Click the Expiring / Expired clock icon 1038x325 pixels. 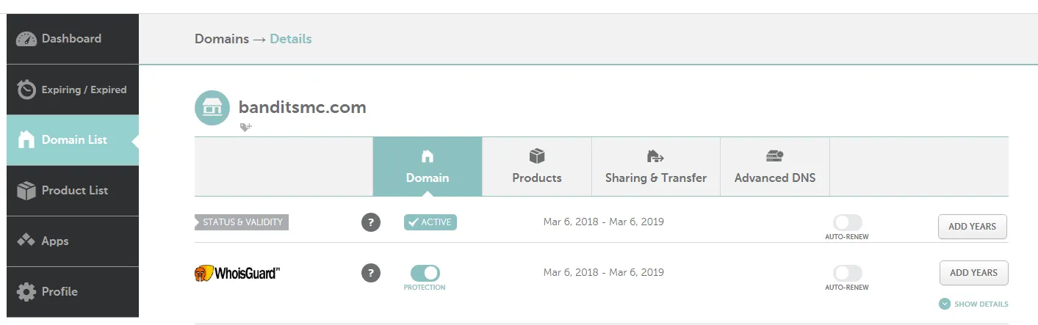[26, 90]
